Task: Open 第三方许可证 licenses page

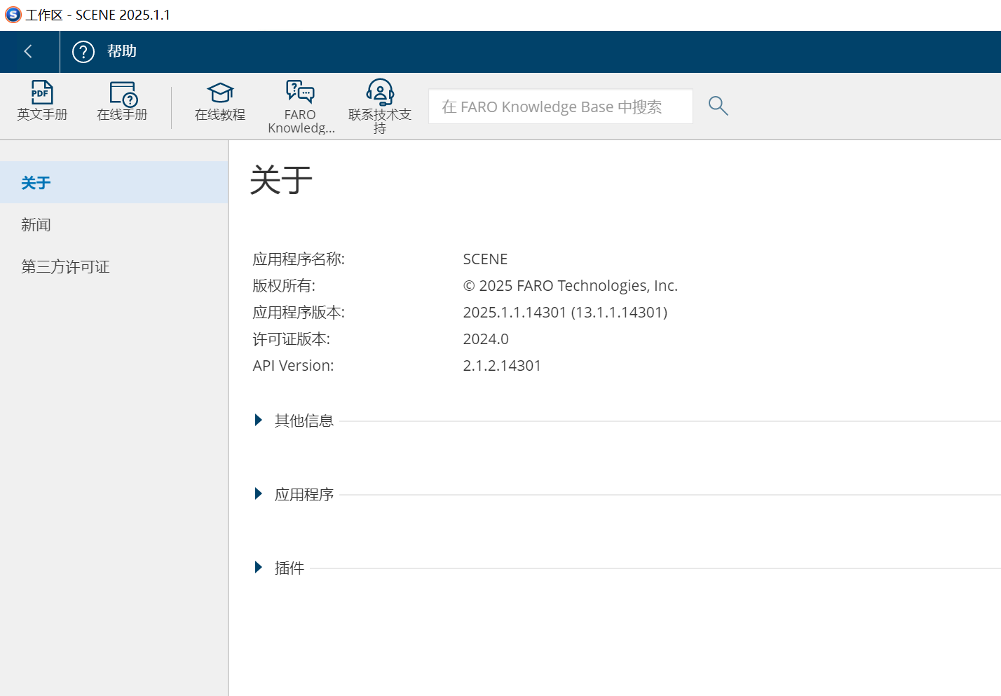Action: 65,266
